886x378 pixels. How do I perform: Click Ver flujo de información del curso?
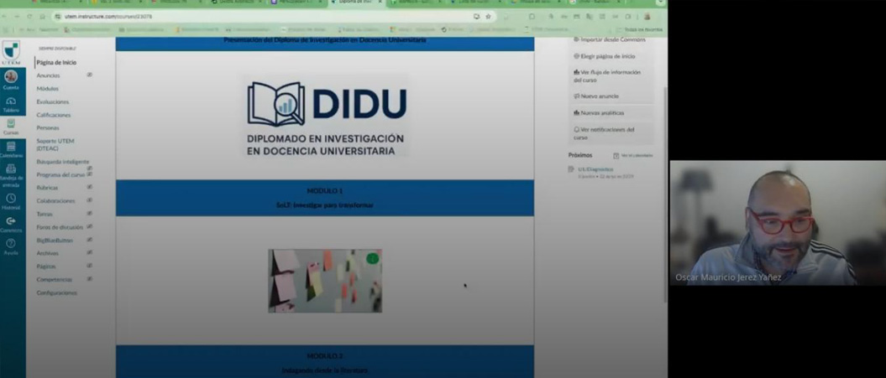pos(611,76)
